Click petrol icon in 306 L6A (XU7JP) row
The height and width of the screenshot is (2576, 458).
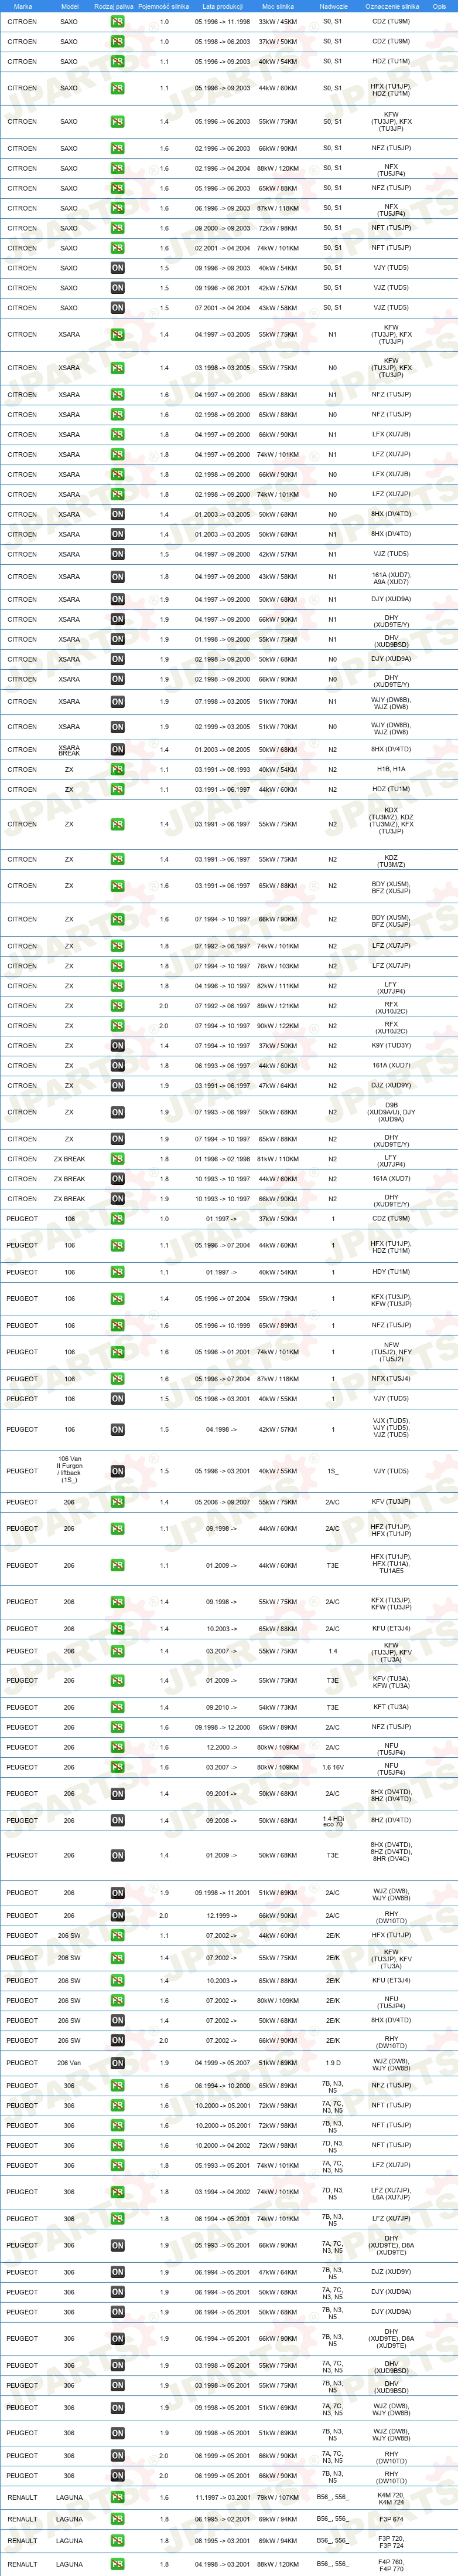[x=118, y=2191]
